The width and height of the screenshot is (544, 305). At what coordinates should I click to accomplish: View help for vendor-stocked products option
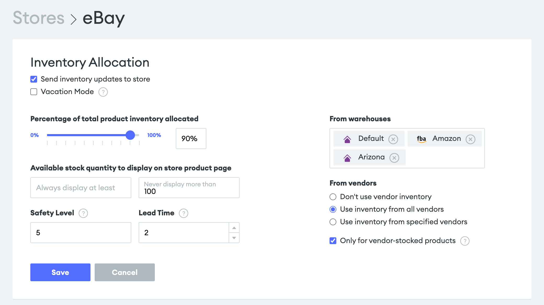coord(465,241)
